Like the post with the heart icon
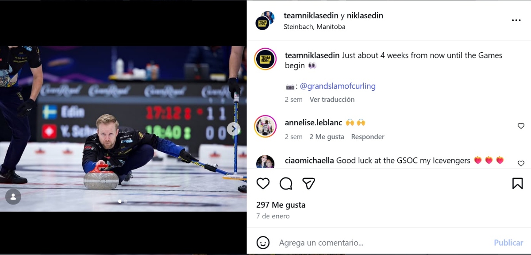Screen dimensions: 531x255 263,183
